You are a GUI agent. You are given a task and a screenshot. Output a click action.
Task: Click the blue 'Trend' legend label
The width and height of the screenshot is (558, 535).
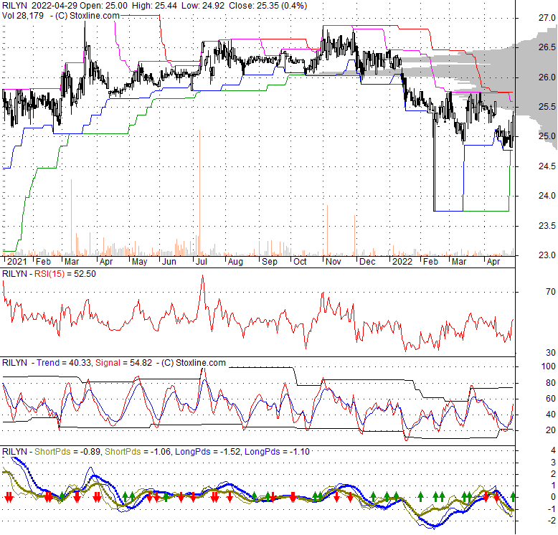click(48, 363)
